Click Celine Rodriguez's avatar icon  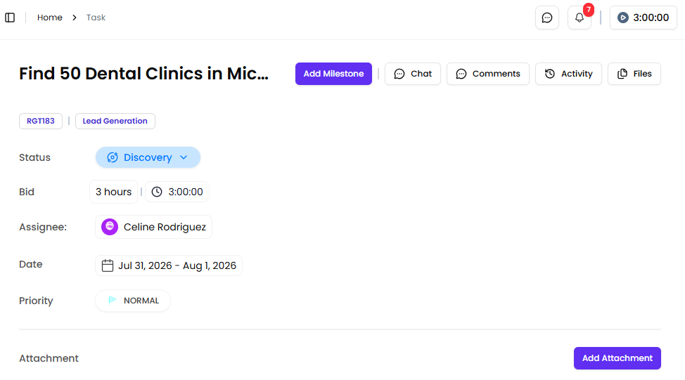110,227
